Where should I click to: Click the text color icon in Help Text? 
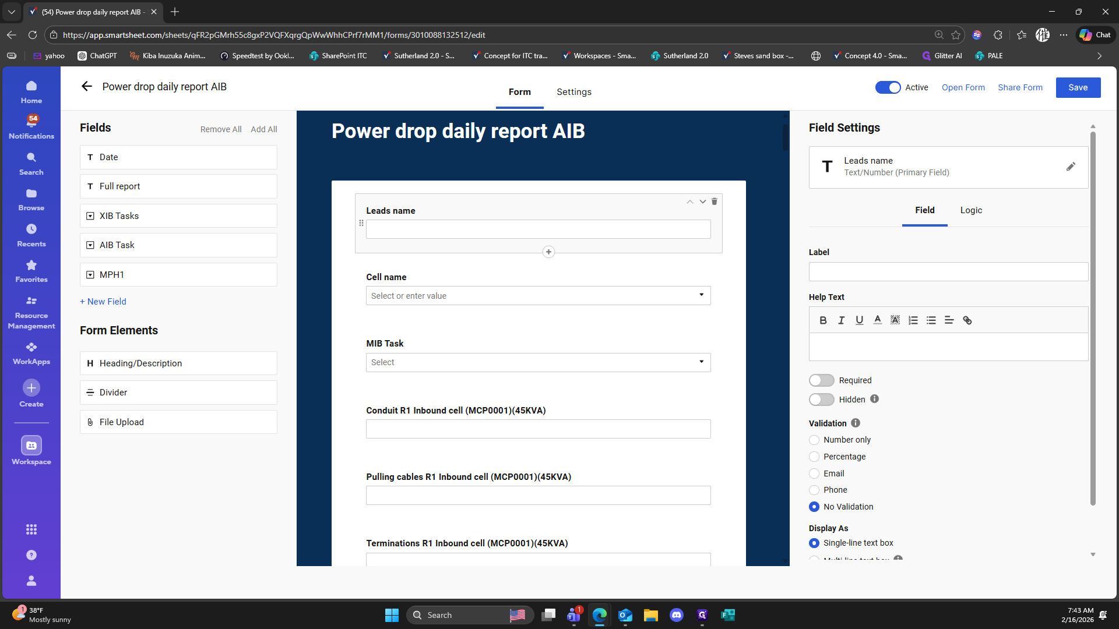click(877, 320)
